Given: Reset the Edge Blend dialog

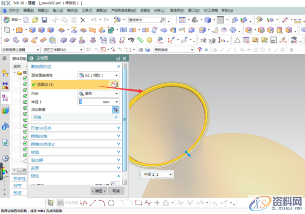Looking at the screenshot, I should tap(118, 58).
